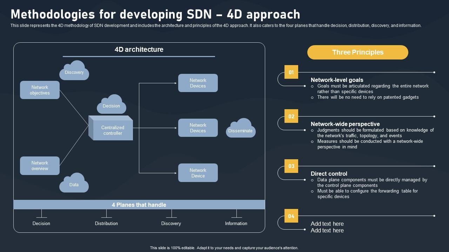Click the yellow 02 number badge

tap(291, 116)
